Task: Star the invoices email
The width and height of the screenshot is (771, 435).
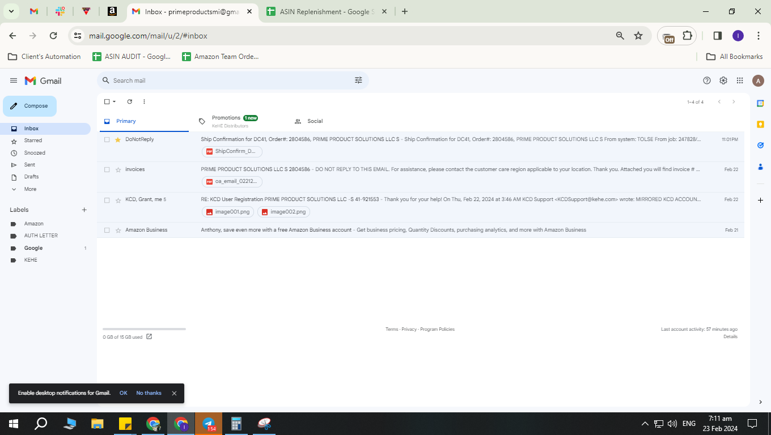Action: (118, 169)
